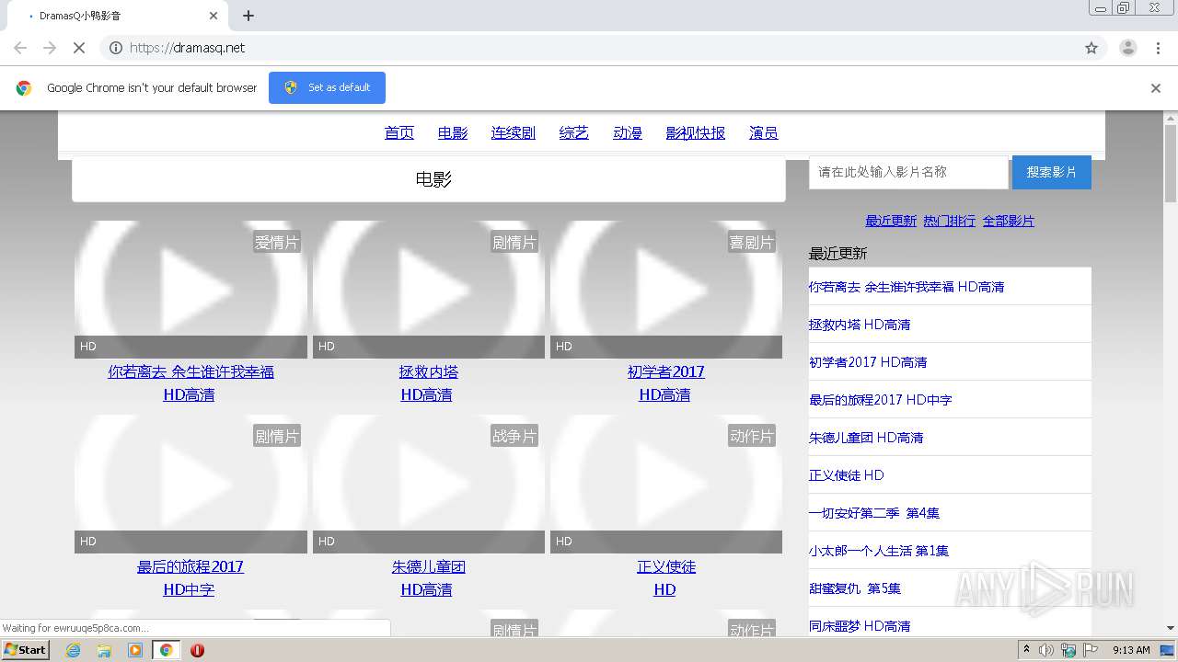1178x662 pixels.
Task: Open title link 最后的旅程2017 under thumbnail
Action: tap(191, 566)
